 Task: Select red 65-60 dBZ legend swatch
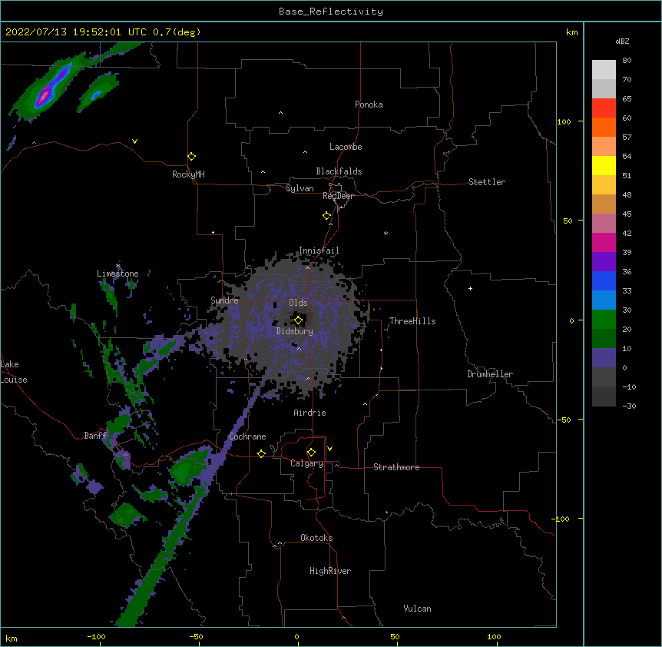click(x=604, y=108)
